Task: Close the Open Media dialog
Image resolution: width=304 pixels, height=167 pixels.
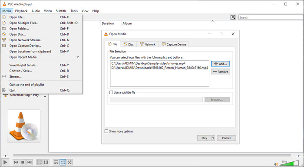Action: pos(233,34)
